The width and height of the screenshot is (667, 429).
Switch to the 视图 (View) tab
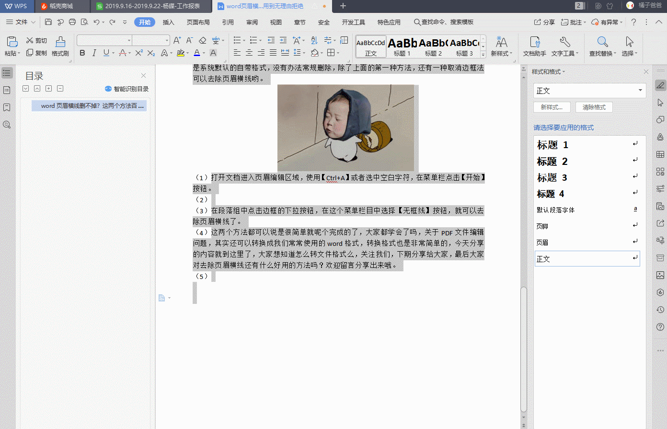tap(276, 22)
